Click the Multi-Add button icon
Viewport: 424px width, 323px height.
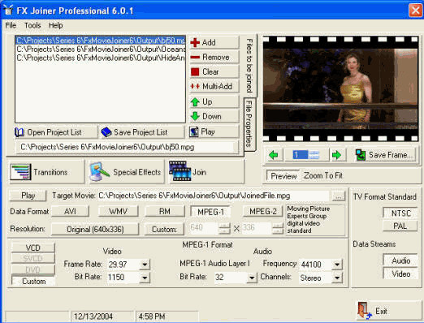(195, 86)
